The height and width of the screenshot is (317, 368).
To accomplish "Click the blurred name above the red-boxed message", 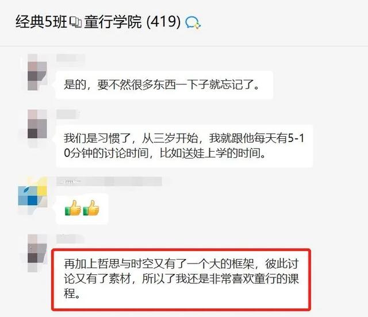I will coord(70,239).
